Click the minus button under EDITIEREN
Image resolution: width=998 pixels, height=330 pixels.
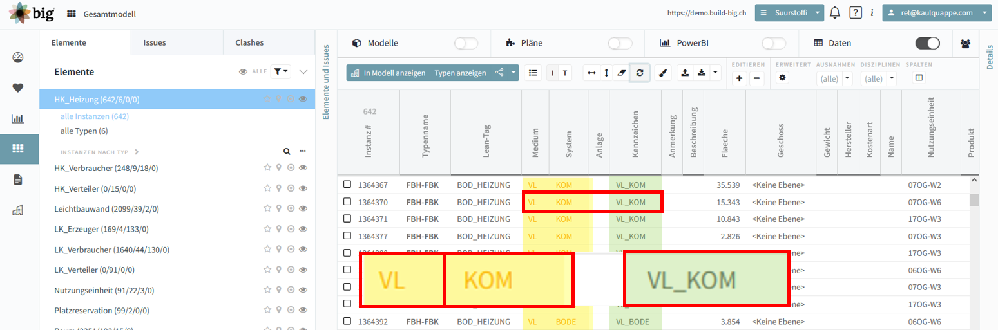[757, 78]
